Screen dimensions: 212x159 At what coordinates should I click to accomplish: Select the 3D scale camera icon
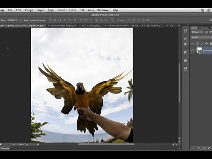(x=148, y=20)
